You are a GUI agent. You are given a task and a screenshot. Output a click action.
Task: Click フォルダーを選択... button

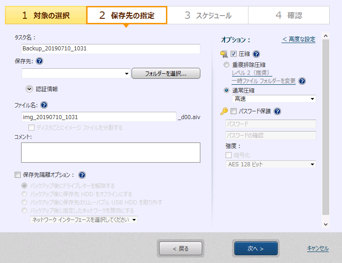point(166,73)
